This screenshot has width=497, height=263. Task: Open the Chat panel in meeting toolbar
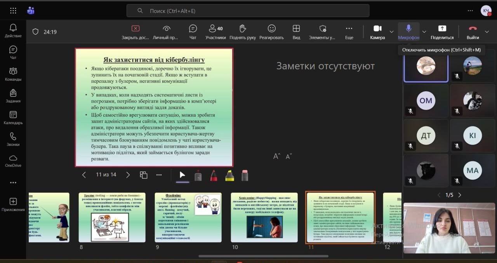pyautogui.click(x=193, y=31)
